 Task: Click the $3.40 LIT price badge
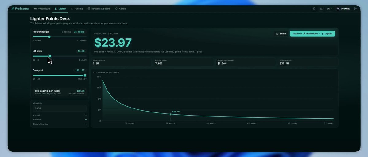(x=81, y=51)
